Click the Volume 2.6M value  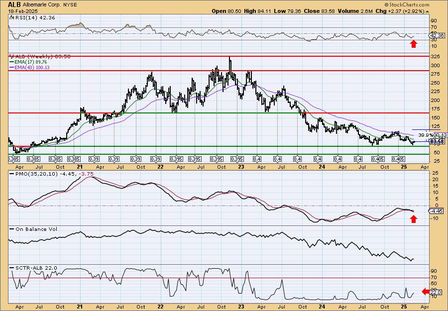[x=355, y=11]
